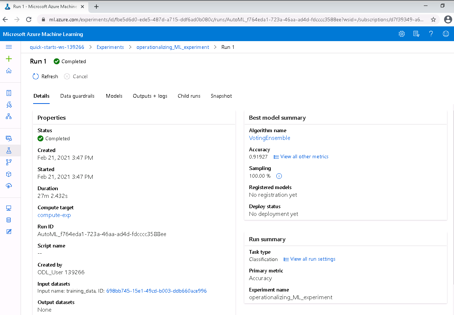Open the Pipelines section
The image size is (454, 315).
(x=9, y=162)
